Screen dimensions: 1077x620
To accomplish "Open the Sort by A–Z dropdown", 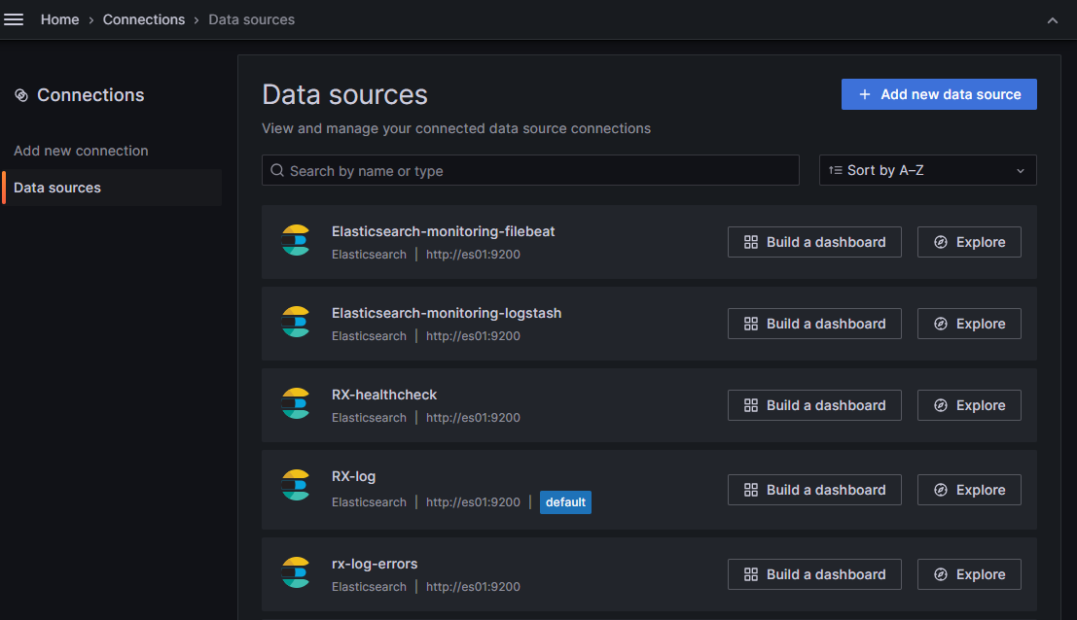I will [x=927, y=170].
